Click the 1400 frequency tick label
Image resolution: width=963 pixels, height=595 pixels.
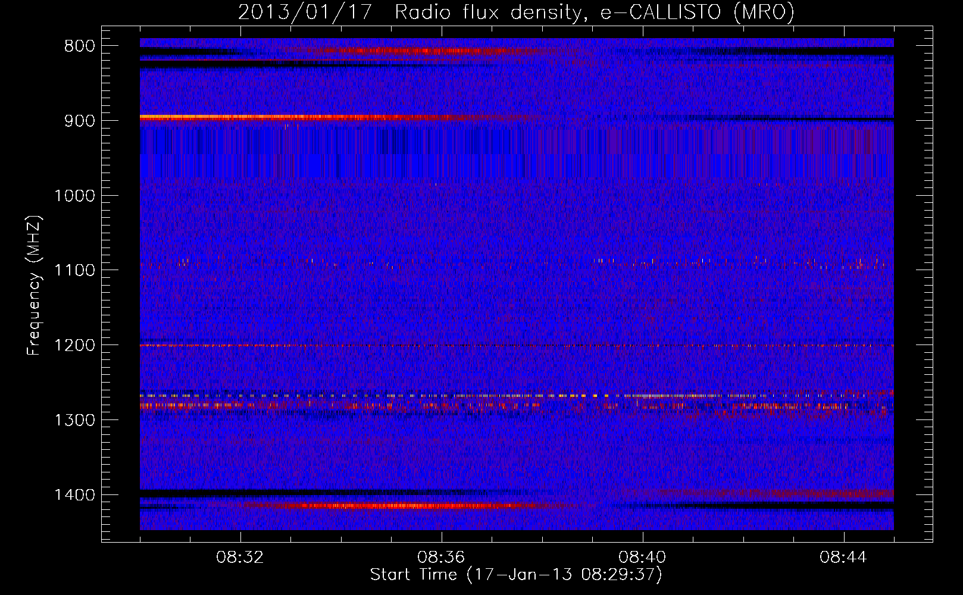(74, 495)
